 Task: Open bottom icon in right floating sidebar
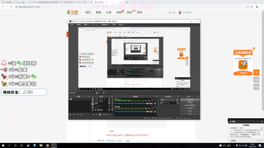tap(256, 87)
